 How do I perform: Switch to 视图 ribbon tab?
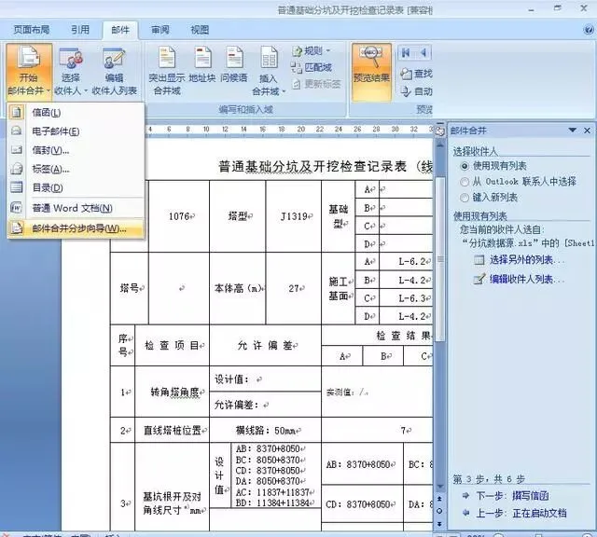pos(200,30)
